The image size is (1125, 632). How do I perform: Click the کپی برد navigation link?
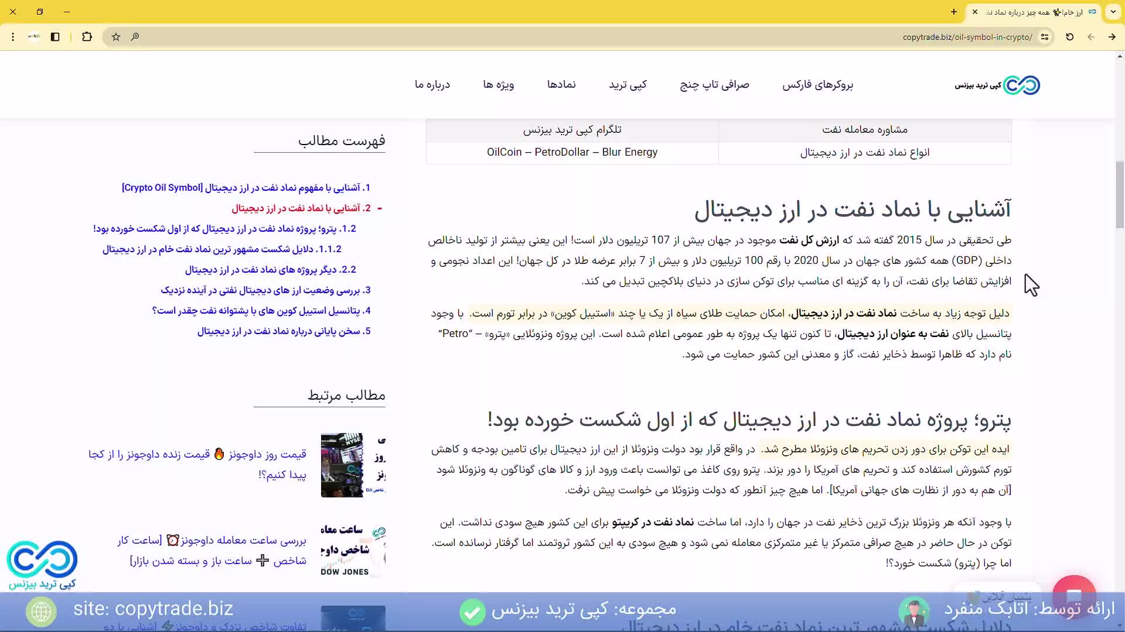628,85
